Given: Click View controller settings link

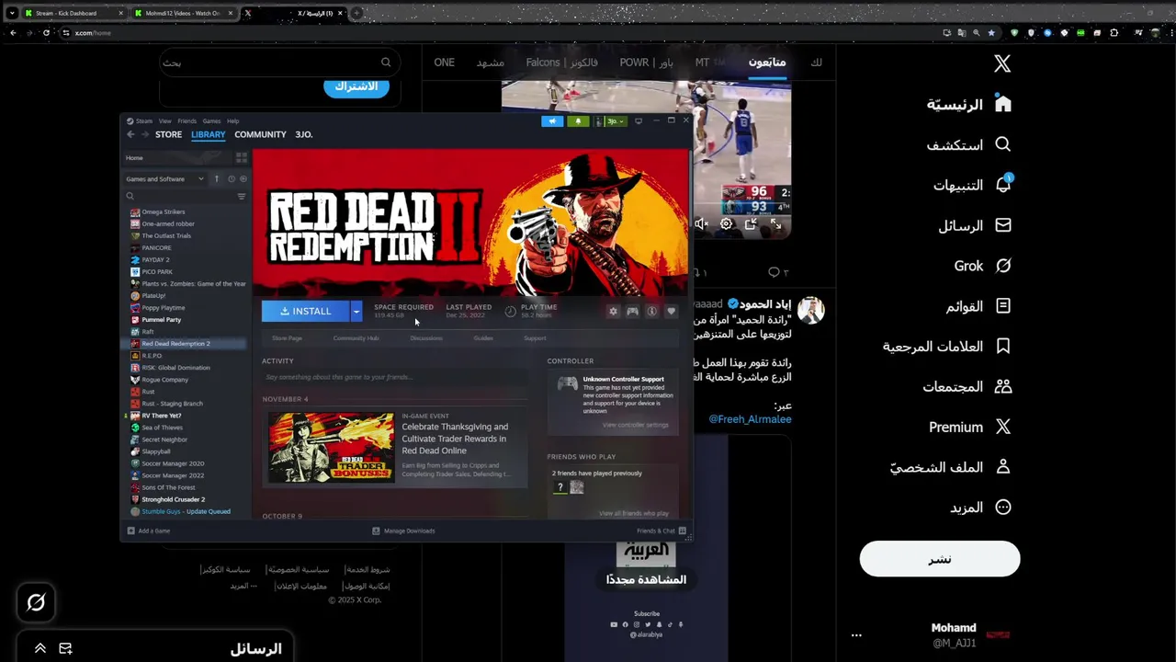Looking at the screenshot, I should [x=636, y=425].
